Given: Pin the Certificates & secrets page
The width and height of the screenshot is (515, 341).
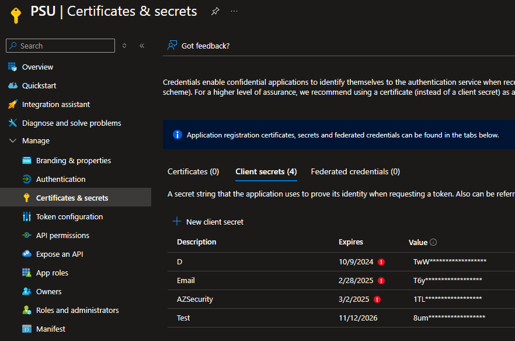Looking at the screenshot, I should click(215, 12).
